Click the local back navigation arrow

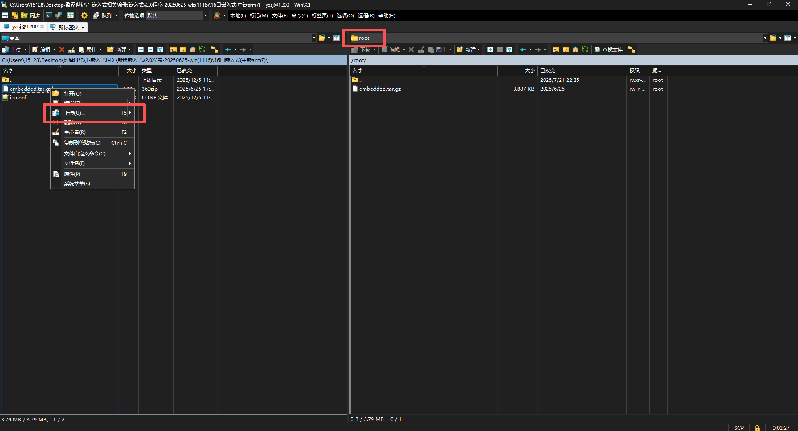(x=228, y=49)
